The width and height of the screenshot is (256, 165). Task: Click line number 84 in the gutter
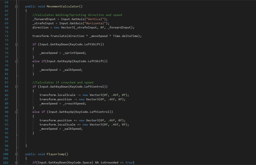tap(6, 86)
